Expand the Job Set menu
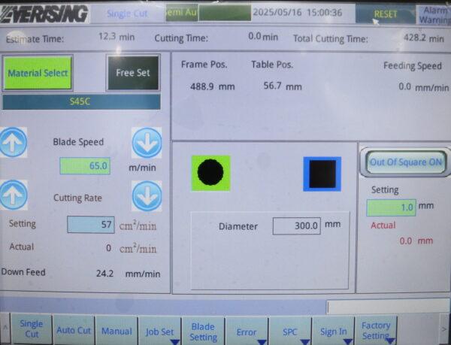The image size is (451, 345). click(x=159, y=331)
